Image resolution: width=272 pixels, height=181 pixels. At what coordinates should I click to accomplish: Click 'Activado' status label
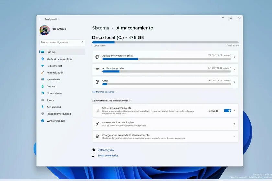213,111
